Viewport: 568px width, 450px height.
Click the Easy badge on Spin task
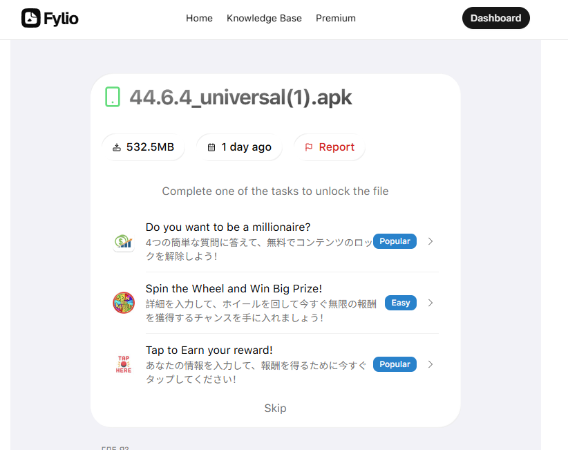pos(400,303)
